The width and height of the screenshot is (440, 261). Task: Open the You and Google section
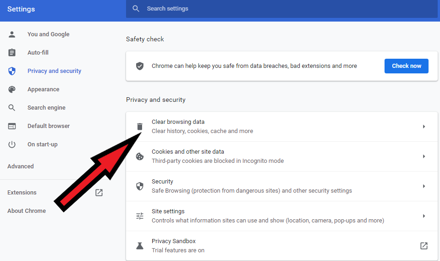tap(48, 34)
